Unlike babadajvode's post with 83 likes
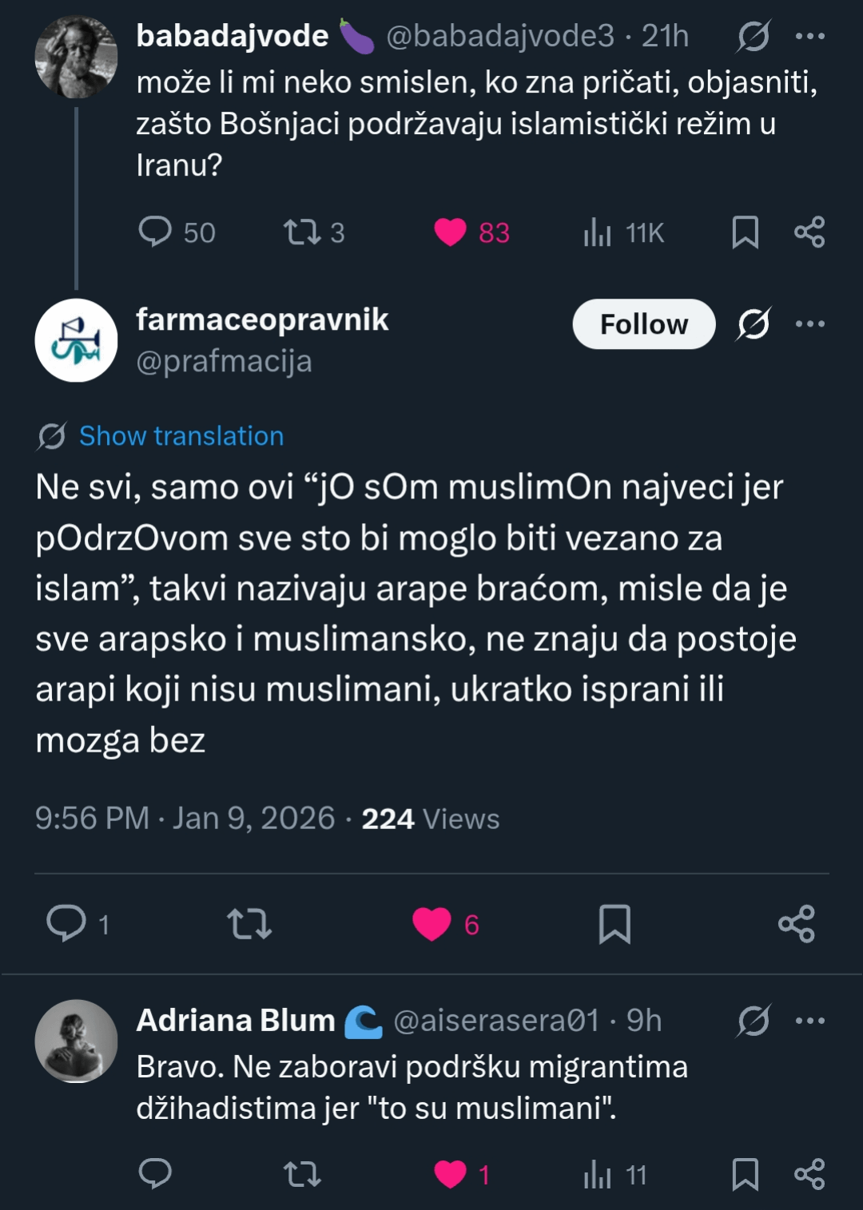Viewport: 863px width, 1210px height. pos(450,232)
